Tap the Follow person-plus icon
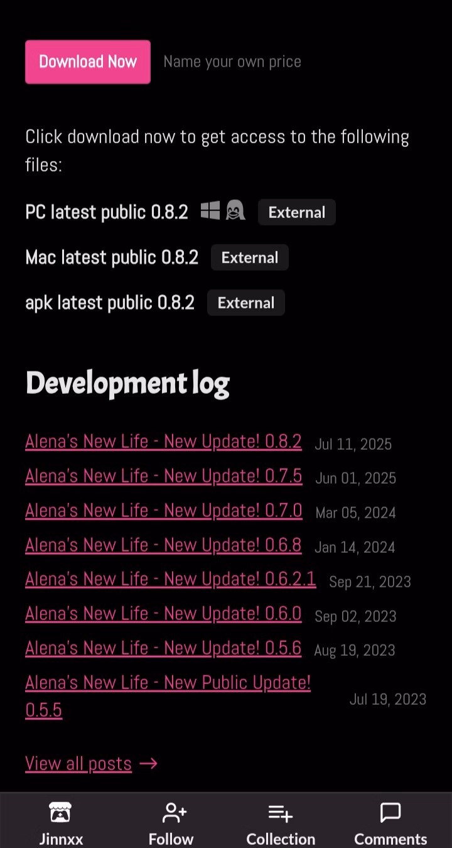Image resolution: width=452 pixels, height=848 pixels. click(173, 813)
